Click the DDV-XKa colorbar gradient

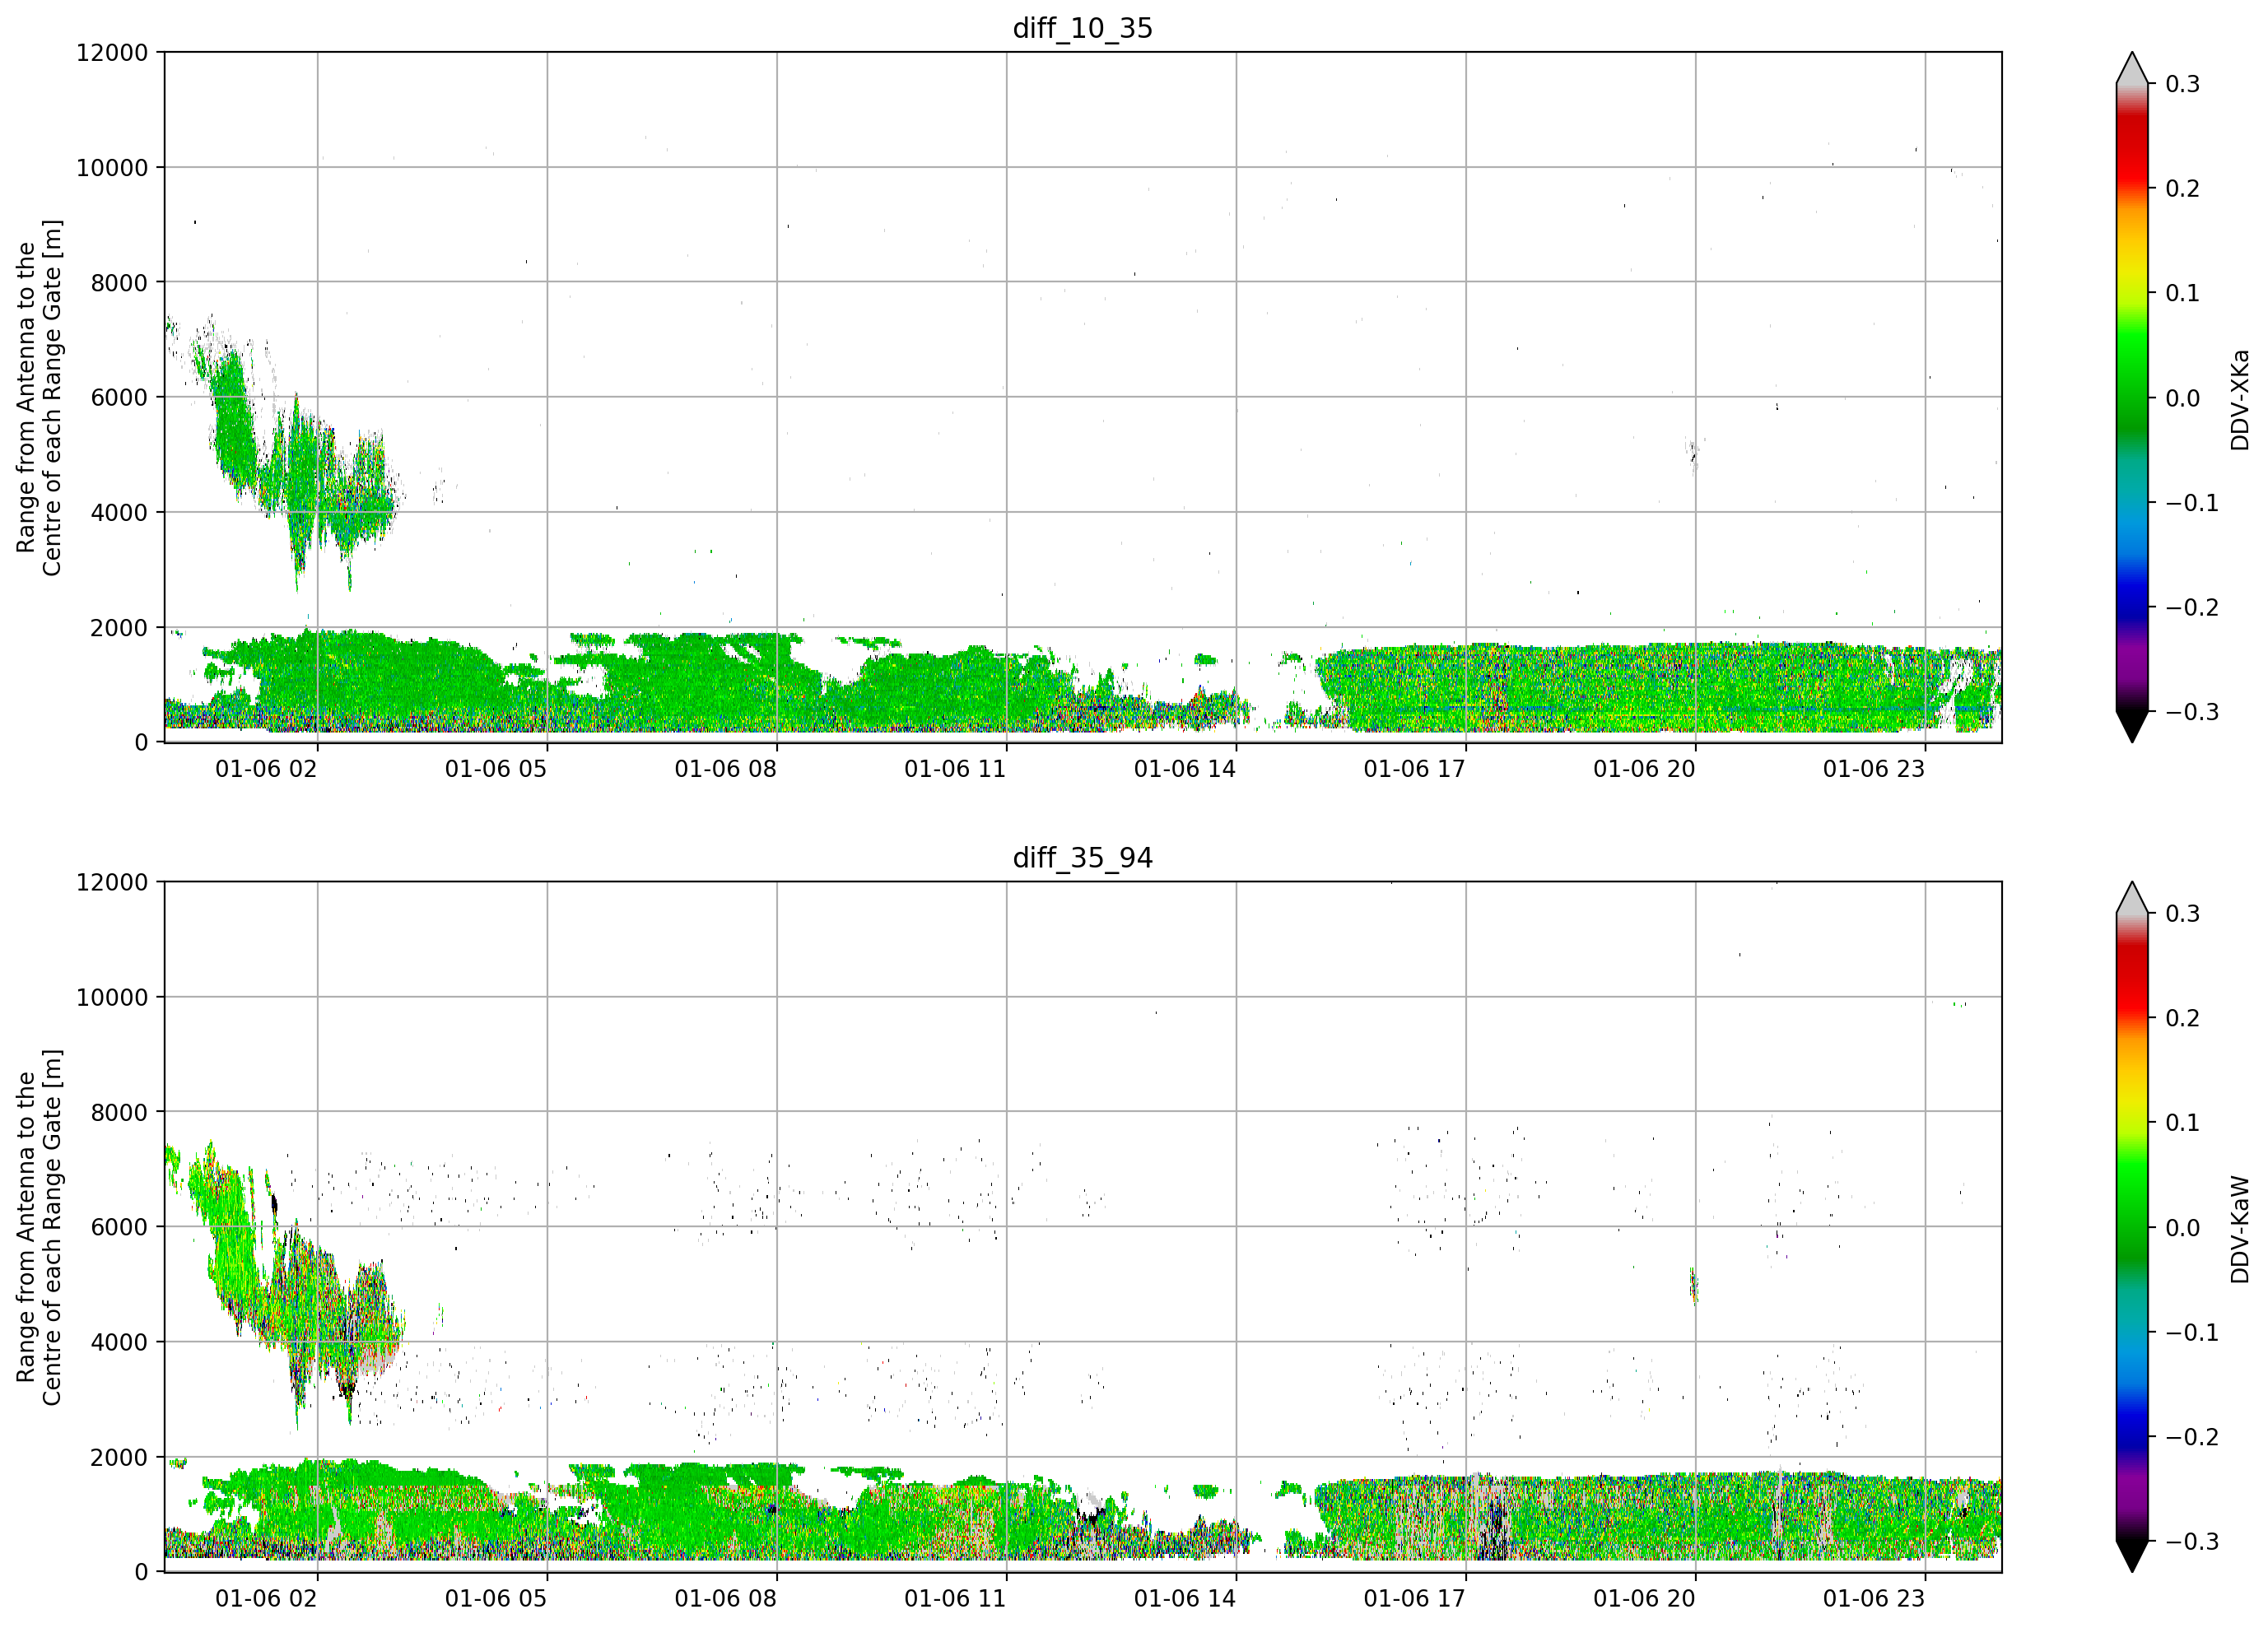[x=2132, y=397]
